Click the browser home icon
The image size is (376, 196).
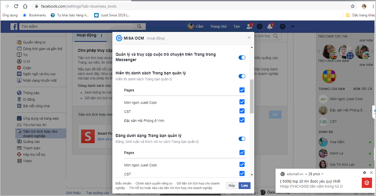25,6
